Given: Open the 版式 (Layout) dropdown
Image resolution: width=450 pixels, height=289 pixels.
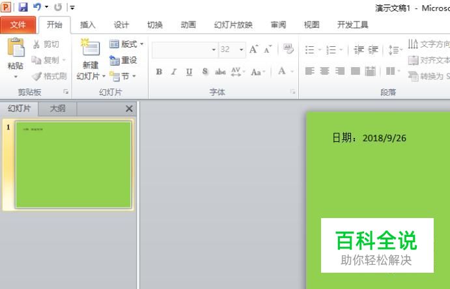Looking at the screenshot, I should 126,44.
